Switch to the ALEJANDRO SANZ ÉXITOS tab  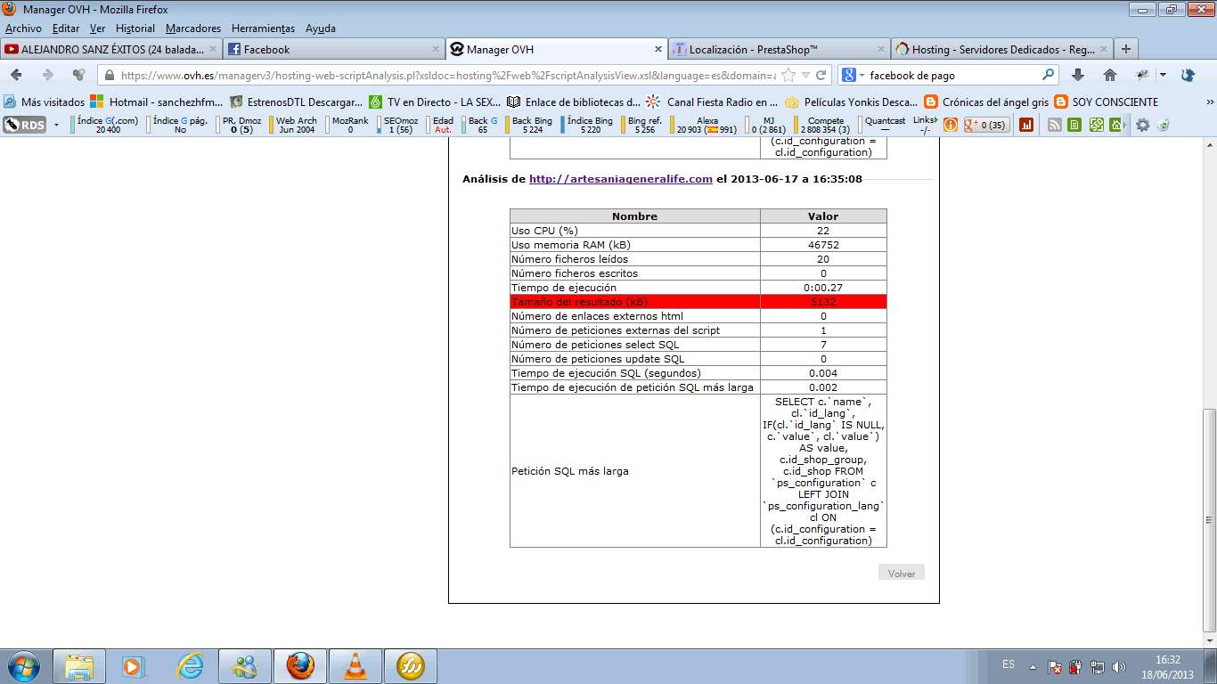point(111,50)
